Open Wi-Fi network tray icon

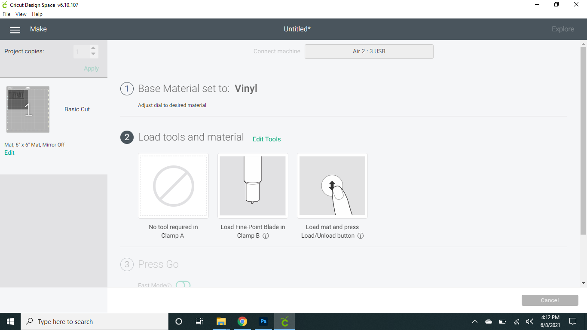[517, 321]
